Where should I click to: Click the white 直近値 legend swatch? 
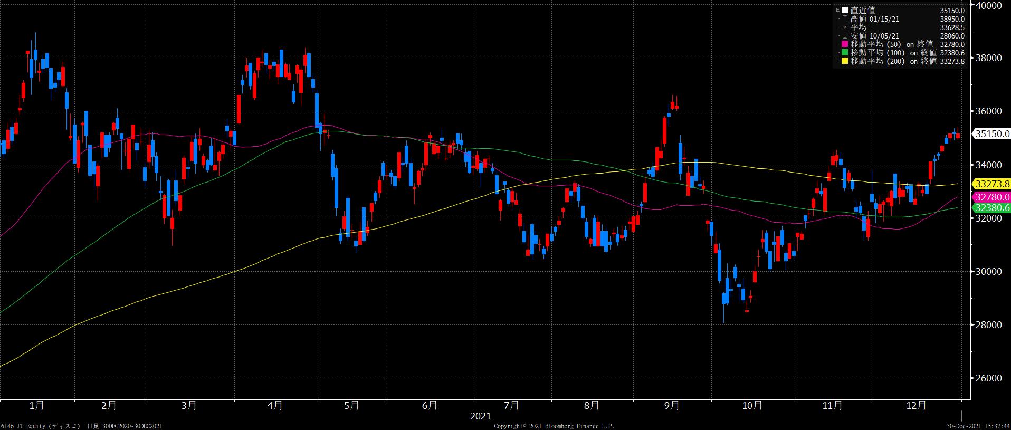click(x=844, y=10)
